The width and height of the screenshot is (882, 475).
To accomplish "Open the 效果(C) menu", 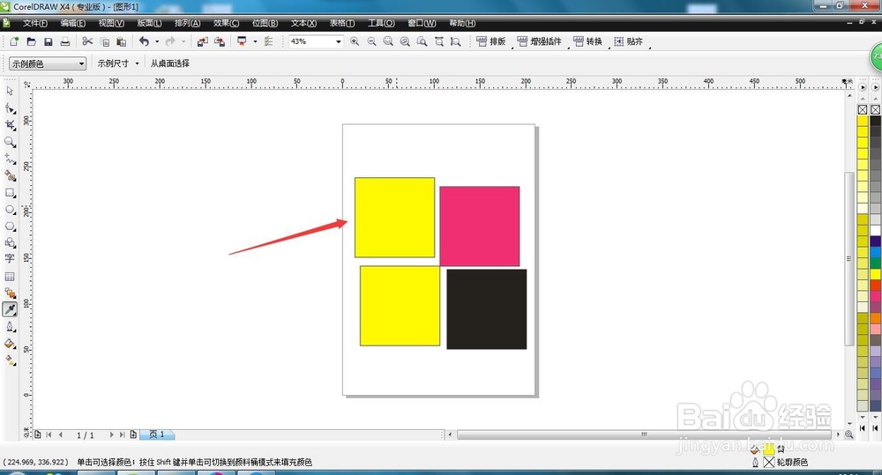I will pos(226,23).
